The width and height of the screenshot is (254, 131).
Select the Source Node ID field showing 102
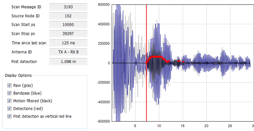click(68, 16)
